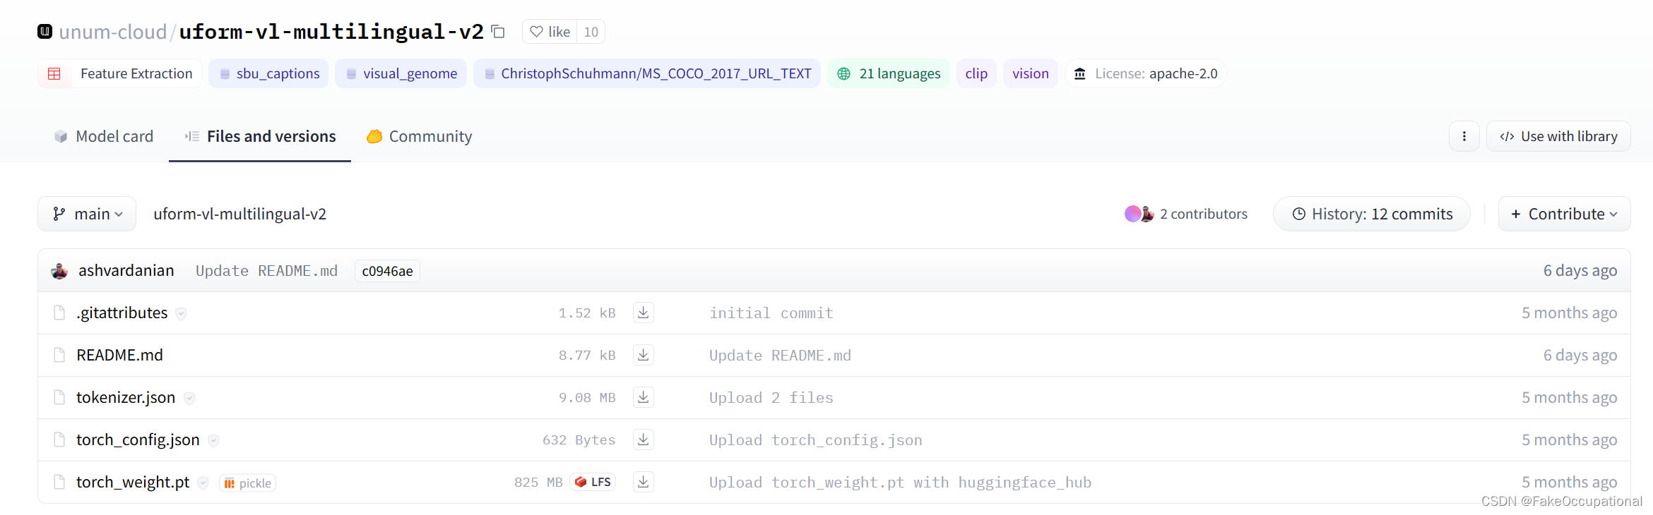The width and height of the screenshot is (1653, 515).
Task: Download the torch_weight.pt file
Action: (x=643, y=482)
